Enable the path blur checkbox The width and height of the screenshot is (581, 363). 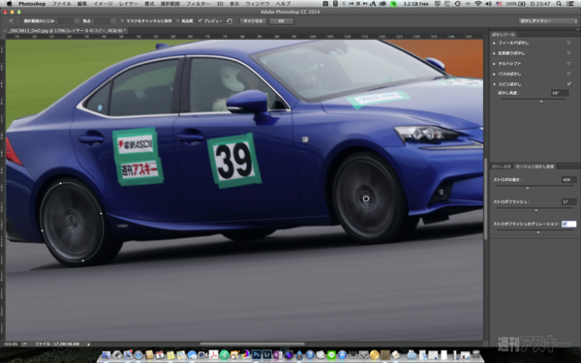(x=568, y=75)
